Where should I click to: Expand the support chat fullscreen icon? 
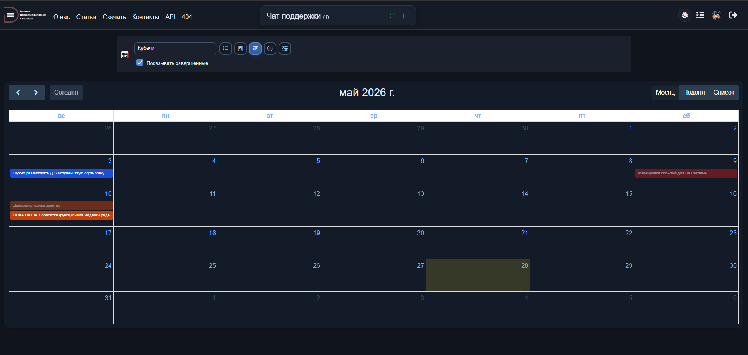[x=392, y=16]
